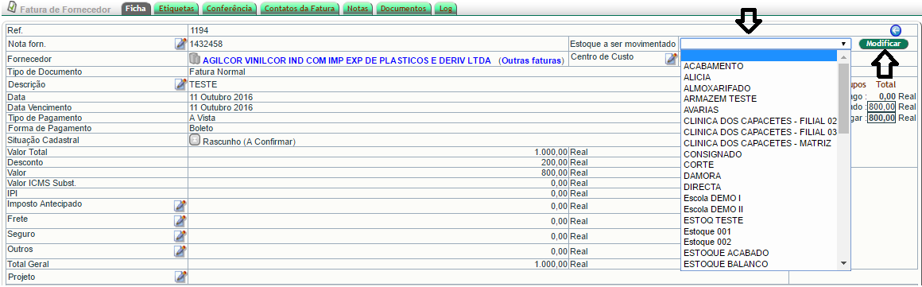The image size is (922, 287).
Task: Click the Centro de Custo edit pencil
Action: pyautogui.click(x=671, y=58)
